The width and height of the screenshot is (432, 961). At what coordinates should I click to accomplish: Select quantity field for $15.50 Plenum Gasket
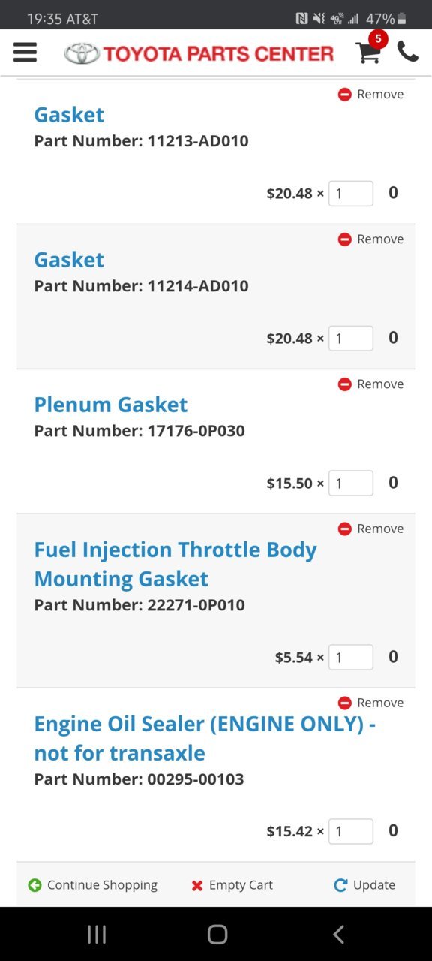click(x=351, y=483)
